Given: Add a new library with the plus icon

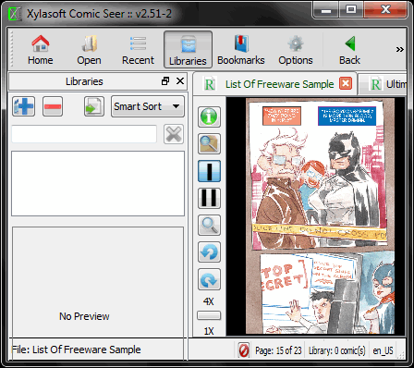Looking at the screenshot, I should point(24,106).
